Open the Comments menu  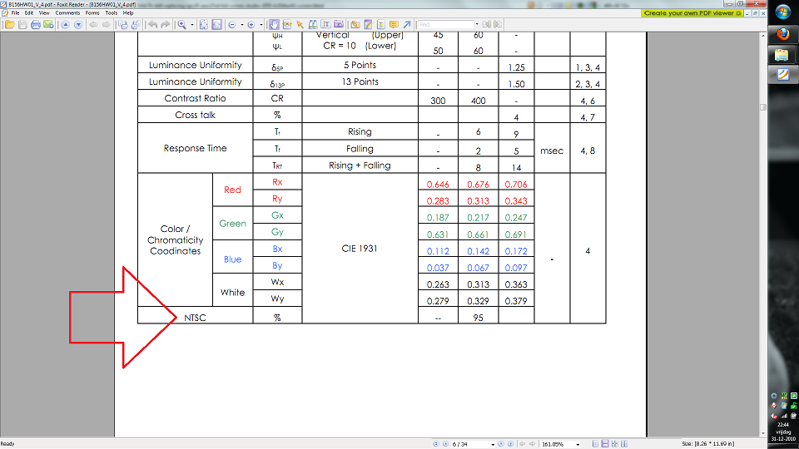(x=67, y=13)
